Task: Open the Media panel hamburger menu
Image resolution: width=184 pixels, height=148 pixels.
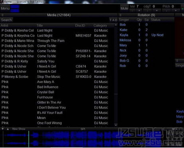Action: click(2, 15)
